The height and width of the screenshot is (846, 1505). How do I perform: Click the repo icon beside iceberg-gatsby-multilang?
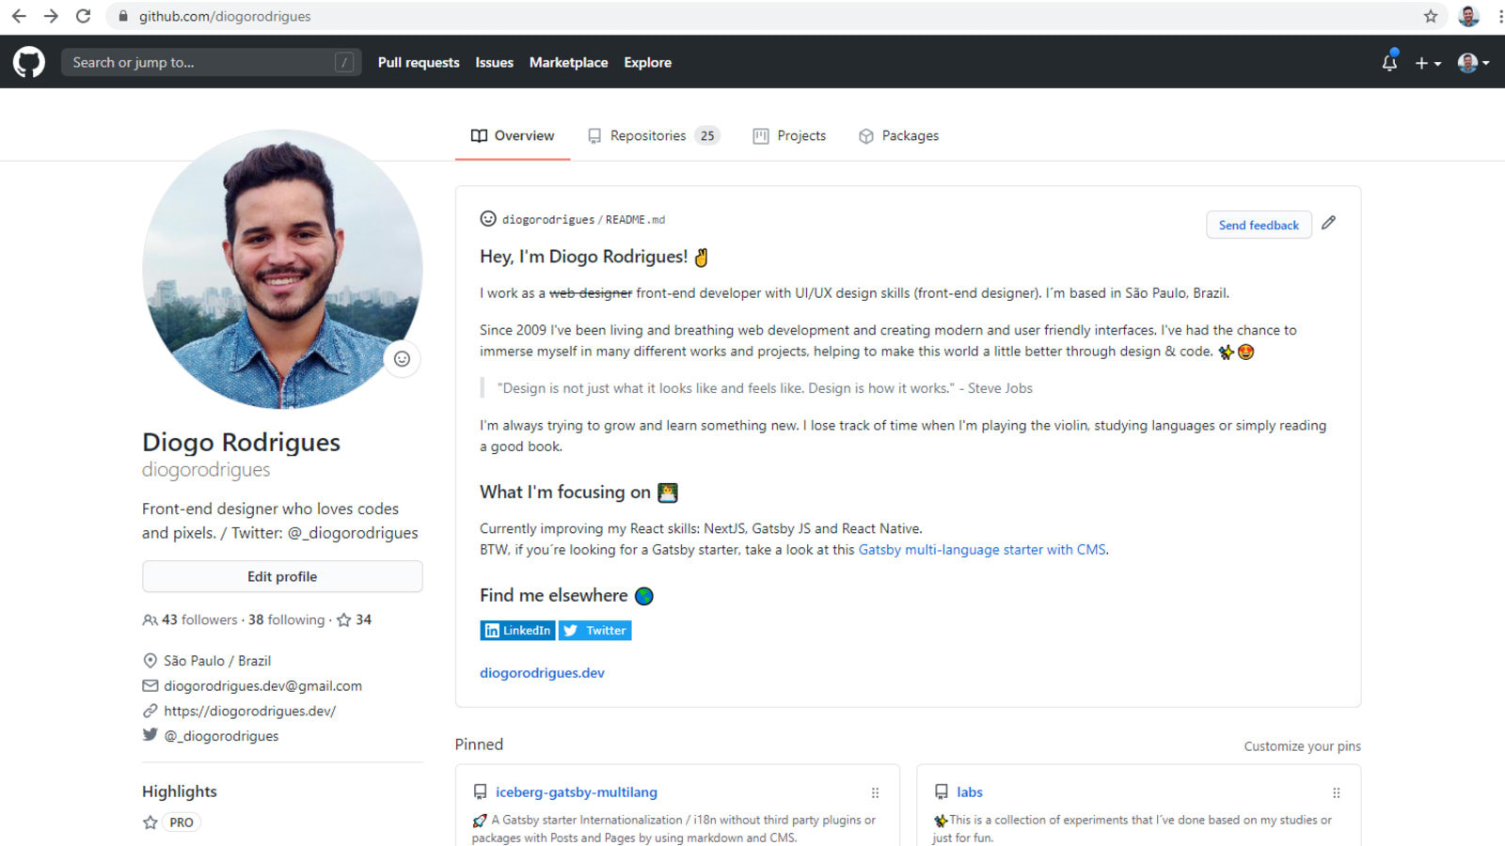[480, 792]
